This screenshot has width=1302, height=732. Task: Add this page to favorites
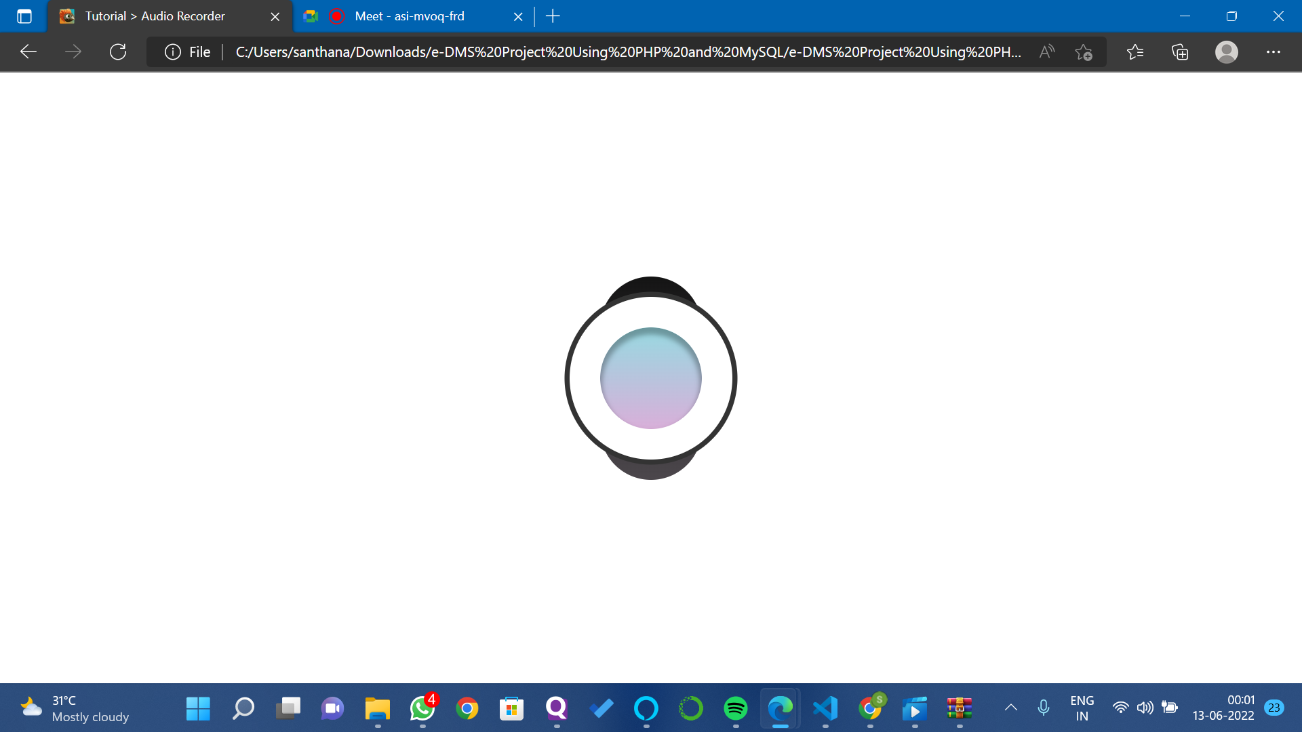click(1084, 52)
